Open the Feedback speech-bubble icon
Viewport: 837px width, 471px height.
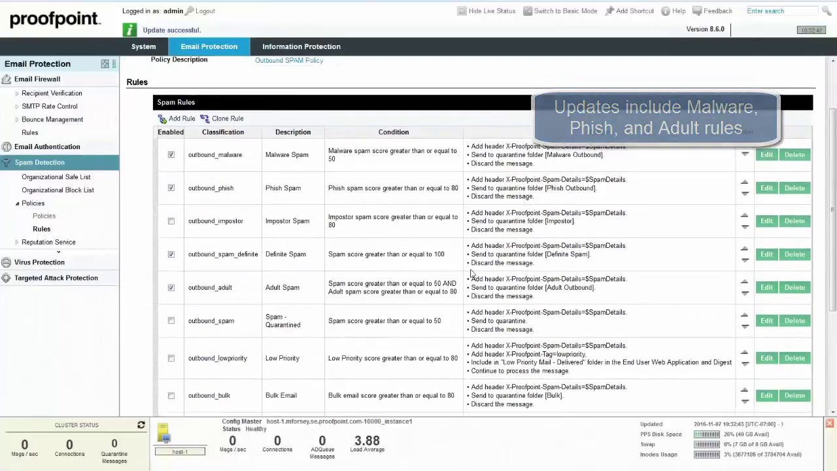tap(697, 11)
